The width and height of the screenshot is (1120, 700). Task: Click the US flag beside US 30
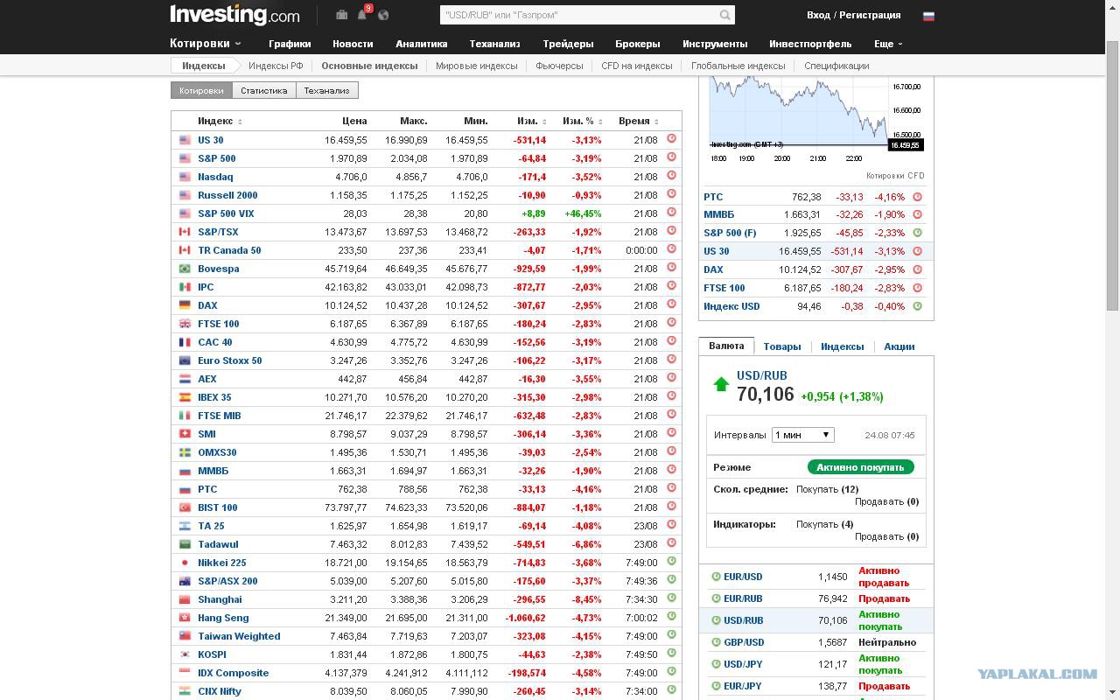185,140
